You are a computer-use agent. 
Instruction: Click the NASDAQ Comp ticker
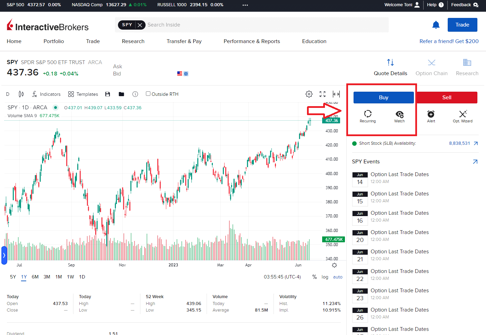point(109,5)
